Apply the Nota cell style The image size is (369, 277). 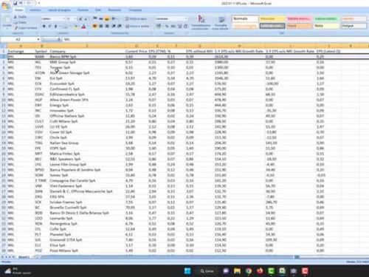click(x=326, y=26)
